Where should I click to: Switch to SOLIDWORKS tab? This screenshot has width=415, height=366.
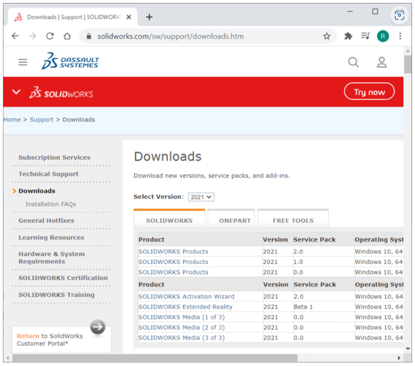pyautogui.click(x=170, y=219)
